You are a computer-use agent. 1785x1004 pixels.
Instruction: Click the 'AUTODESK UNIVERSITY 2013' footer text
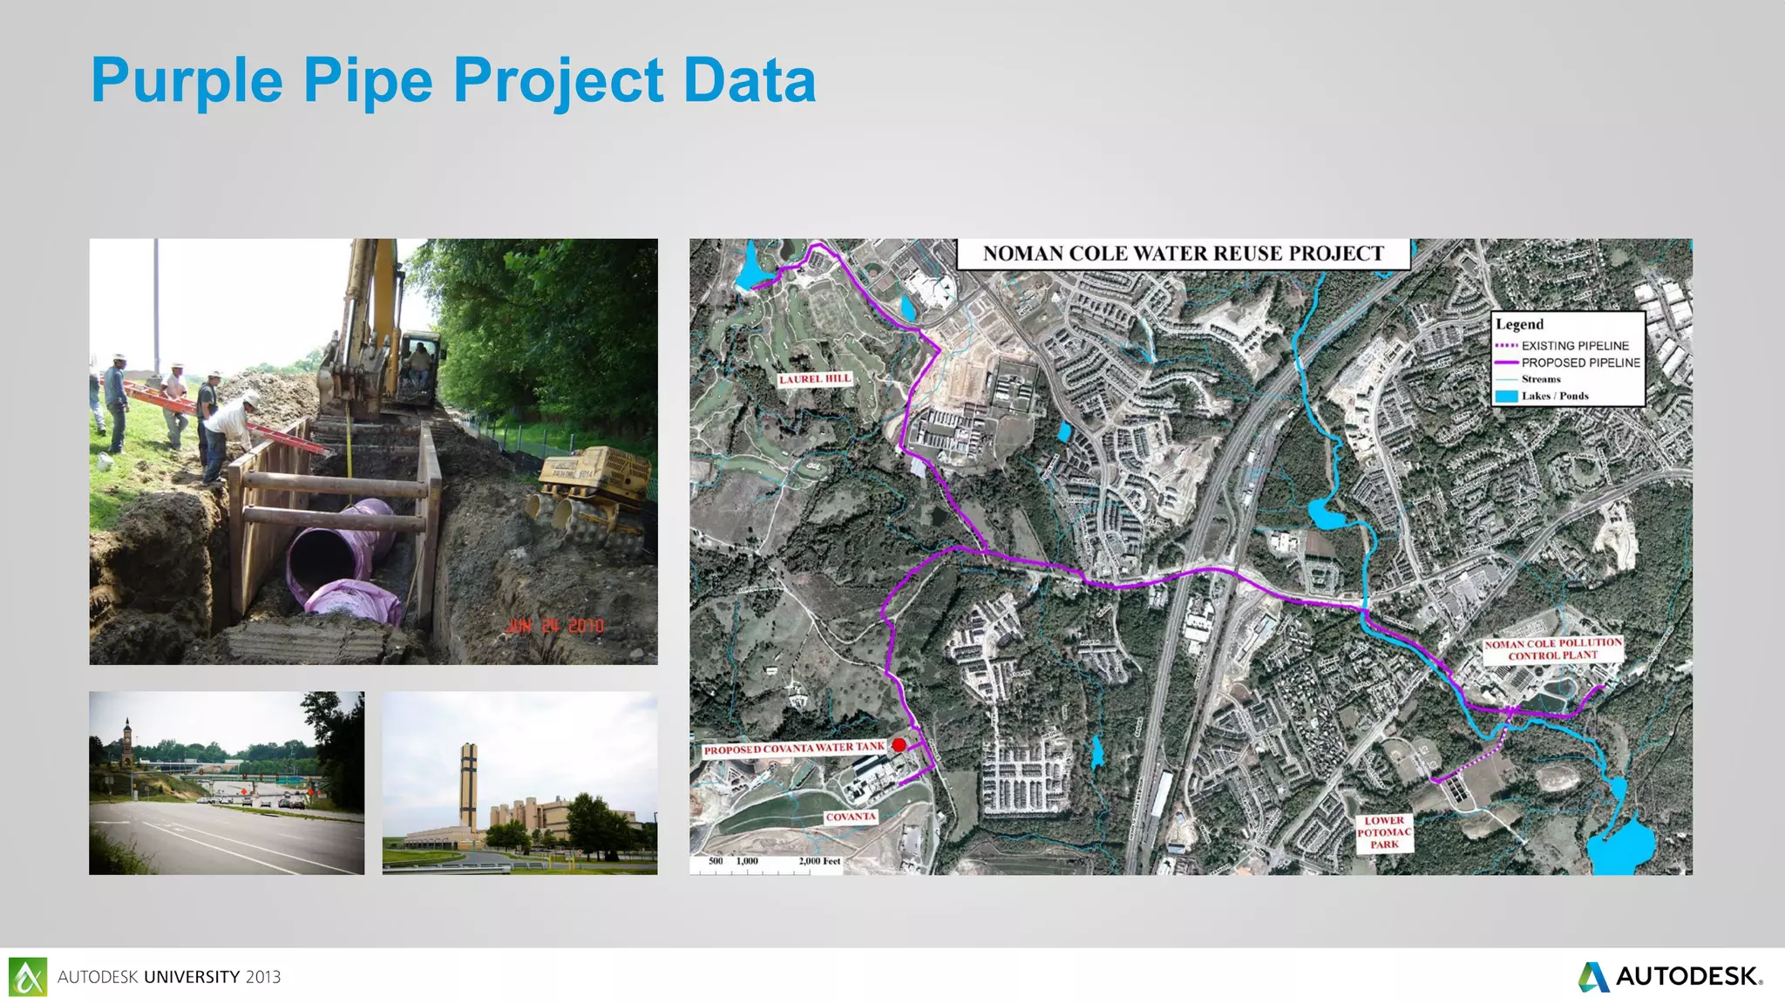coord(169,977)
